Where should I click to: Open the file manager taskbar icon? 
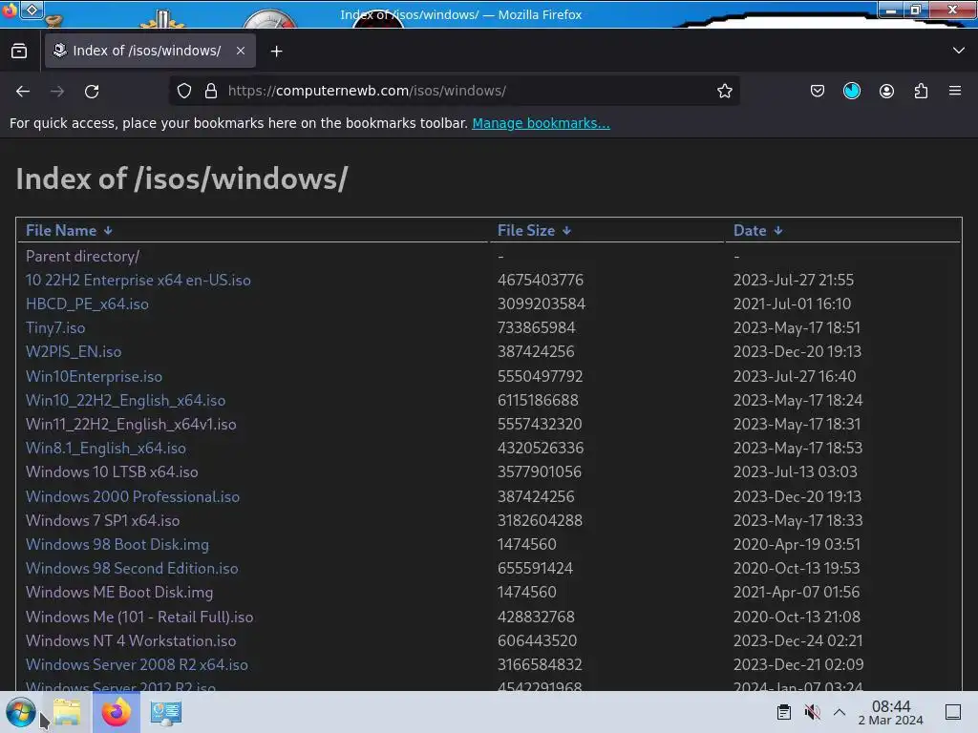(67, 712)
